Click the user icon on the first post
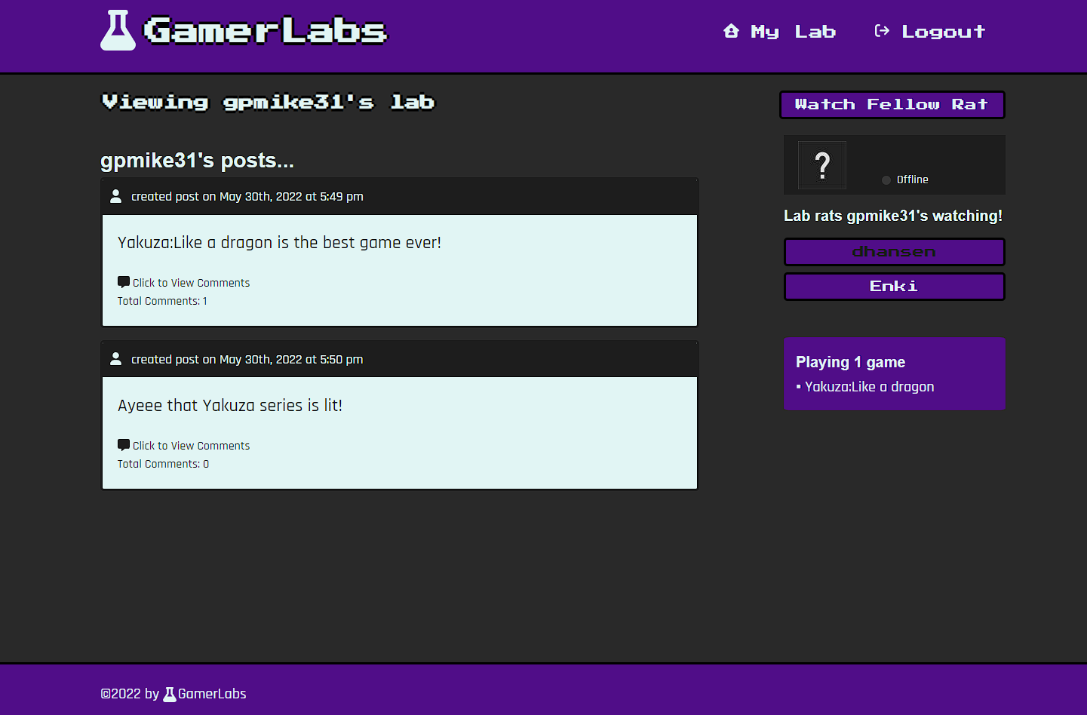Viewport: 1087px width, 715px height. click(x=115, y=196)
